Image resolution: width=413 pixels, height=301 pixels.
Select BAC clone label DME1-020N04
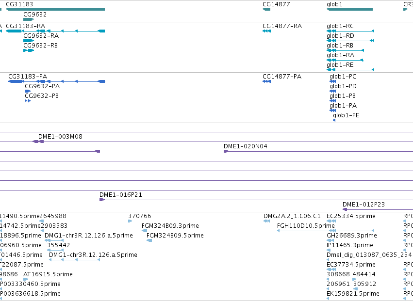(245, 146)
